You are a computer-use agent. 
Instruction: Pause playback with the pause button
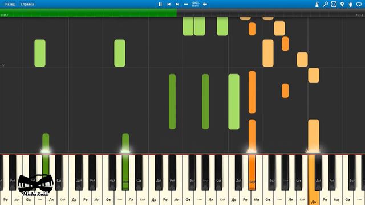tap(160, 4)
